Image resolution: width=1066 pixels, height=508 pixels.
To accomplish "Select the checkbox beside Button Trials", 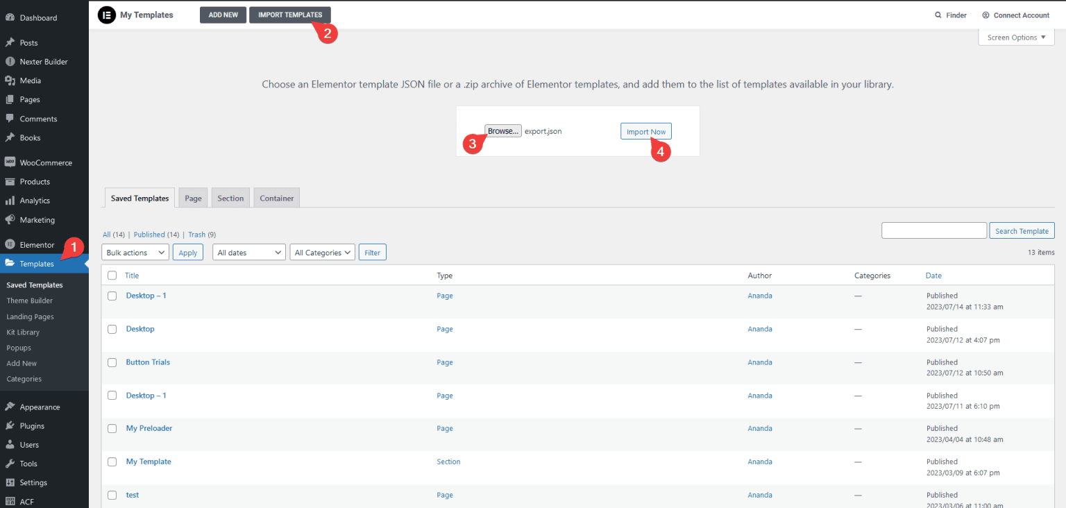I will point(112,362).
